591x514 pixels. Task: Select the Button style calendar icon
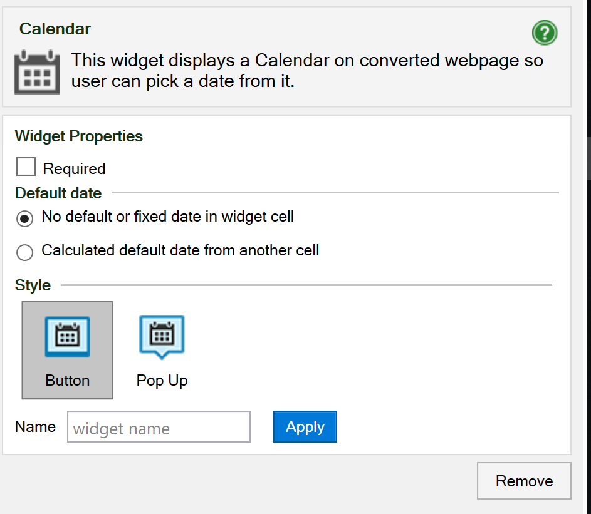pos(68,337)
